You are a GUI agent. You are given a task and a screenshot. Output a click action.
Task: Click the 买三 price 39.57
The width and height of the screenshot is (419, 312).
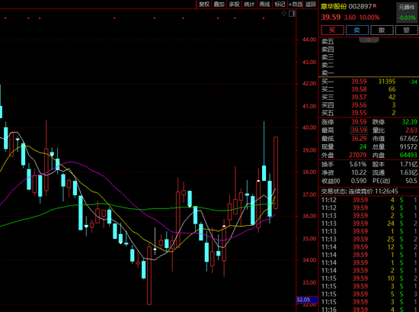(359, 97)
